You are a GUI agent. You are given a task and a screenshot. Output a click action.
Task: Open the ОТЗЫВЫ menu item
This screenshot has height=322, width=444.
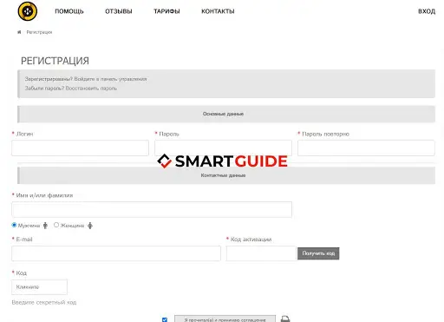pyautogui.click(x=119, y=11)
